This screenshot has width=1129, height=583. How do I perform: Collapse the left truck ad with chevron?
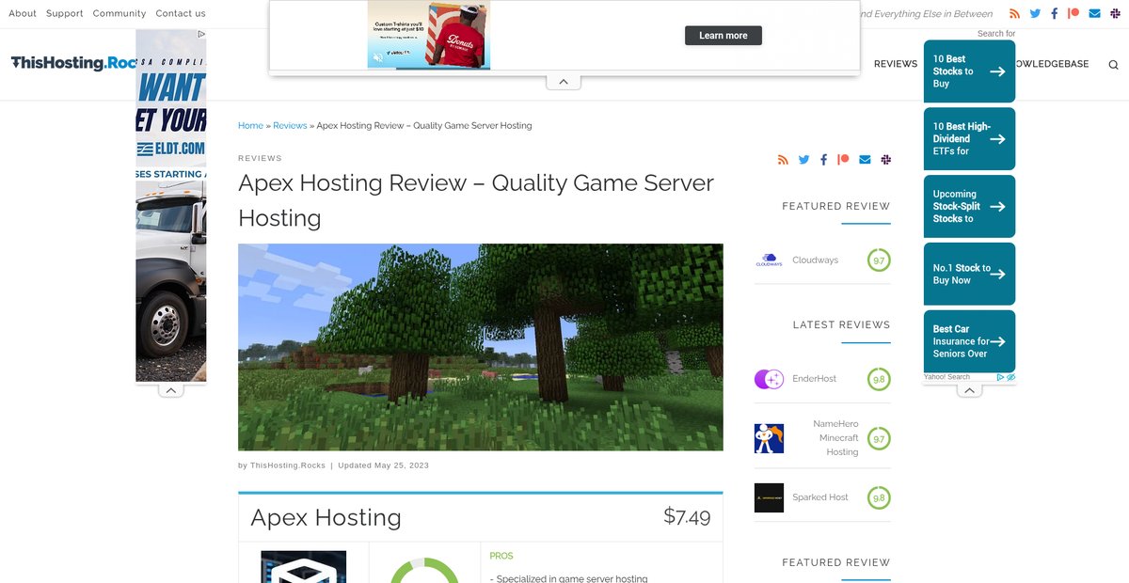click(171, 389)
